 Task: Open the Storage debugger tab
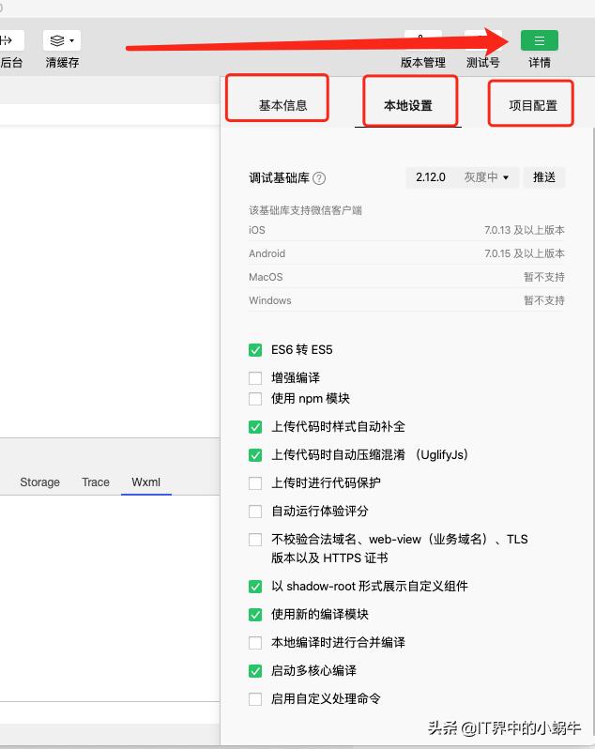click(39, 482)
